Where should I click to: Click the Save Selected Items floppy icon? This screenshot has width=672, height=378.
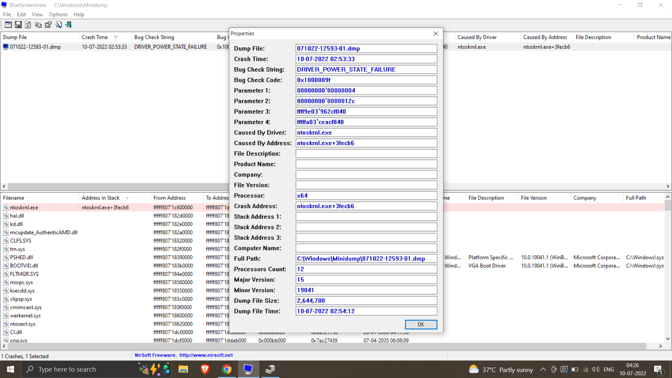(18, 25)
